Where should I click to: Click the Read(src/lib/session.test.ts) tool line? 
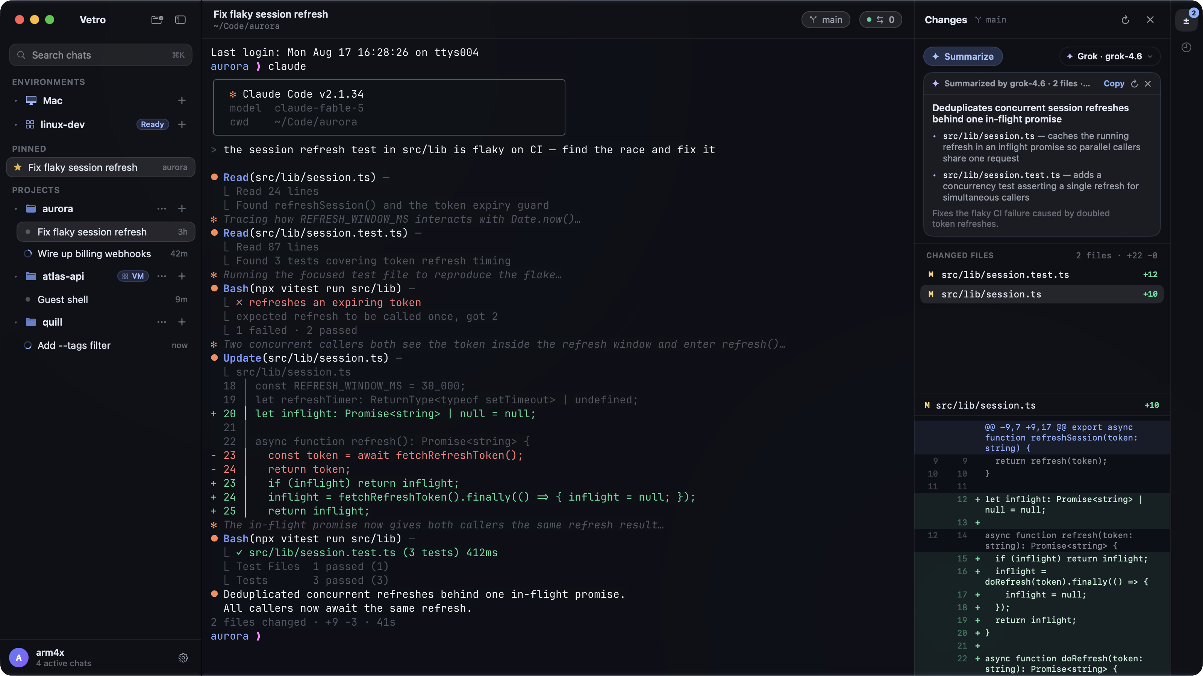click(x=315, y=233)
